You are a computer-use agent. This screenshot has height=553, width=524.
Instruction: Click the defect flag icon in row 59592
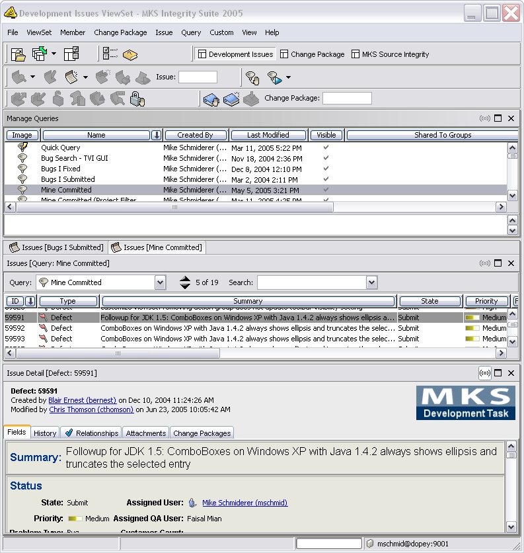[x=44, y=328]
